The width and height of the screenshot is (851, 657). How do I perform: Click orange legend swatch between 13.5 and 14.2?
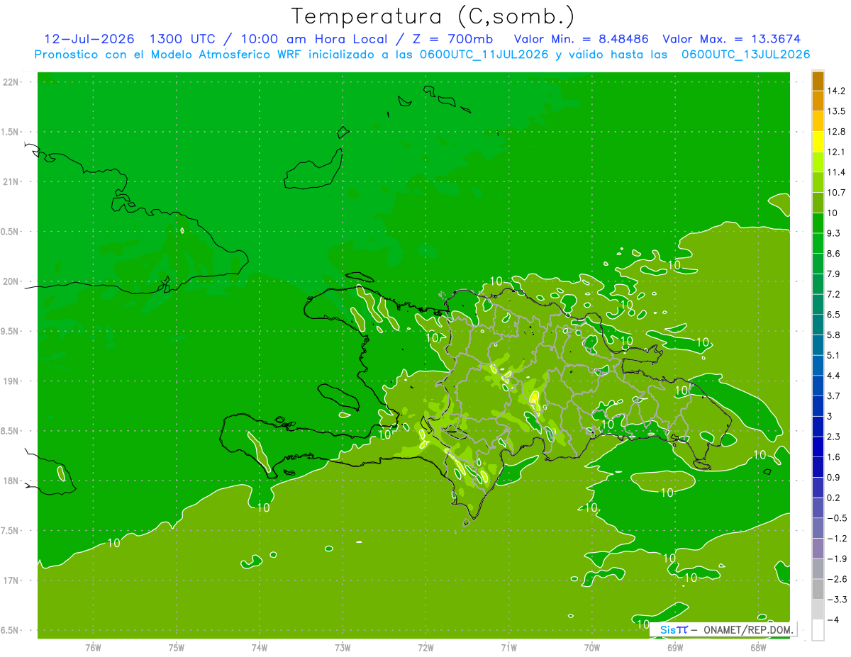pos(818,101)
